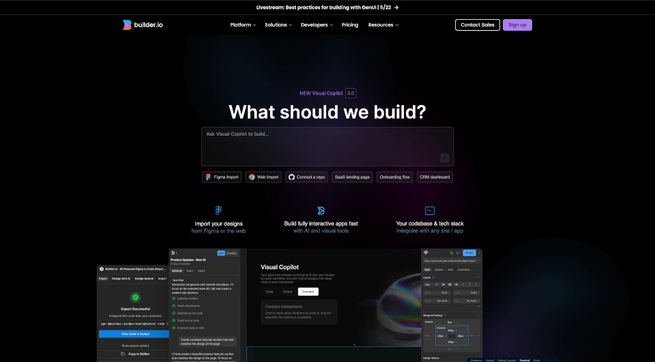Open the Data tab in editor panel

click(x=450, y=270)
